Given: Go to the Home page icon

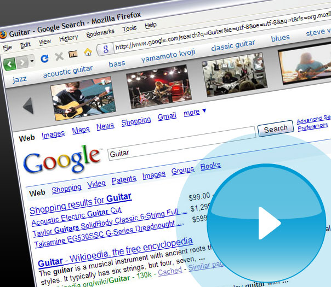Looking at the screenshot, I should pos(88,52).
